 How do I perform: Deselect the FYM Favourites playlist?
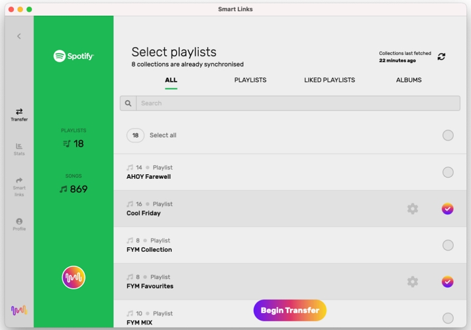447,282
